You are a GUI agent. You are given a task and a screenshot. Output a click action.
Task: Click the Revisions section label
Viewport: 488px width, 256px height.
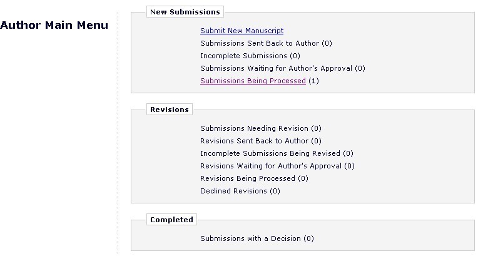[x=169, y=110]
